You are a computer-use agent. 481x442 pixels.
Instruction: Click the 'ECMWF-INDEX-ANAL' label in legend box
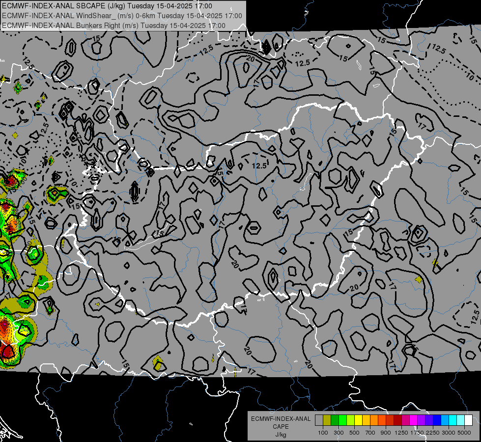281,419
